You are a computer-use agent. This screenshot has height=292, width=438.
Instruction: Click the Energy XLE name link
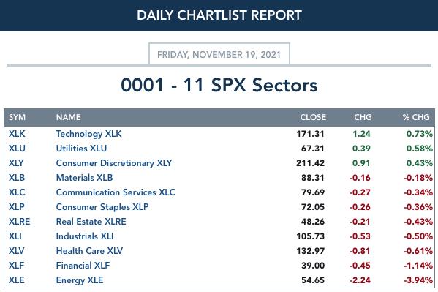pyautogui.click(x=80, y=280)
